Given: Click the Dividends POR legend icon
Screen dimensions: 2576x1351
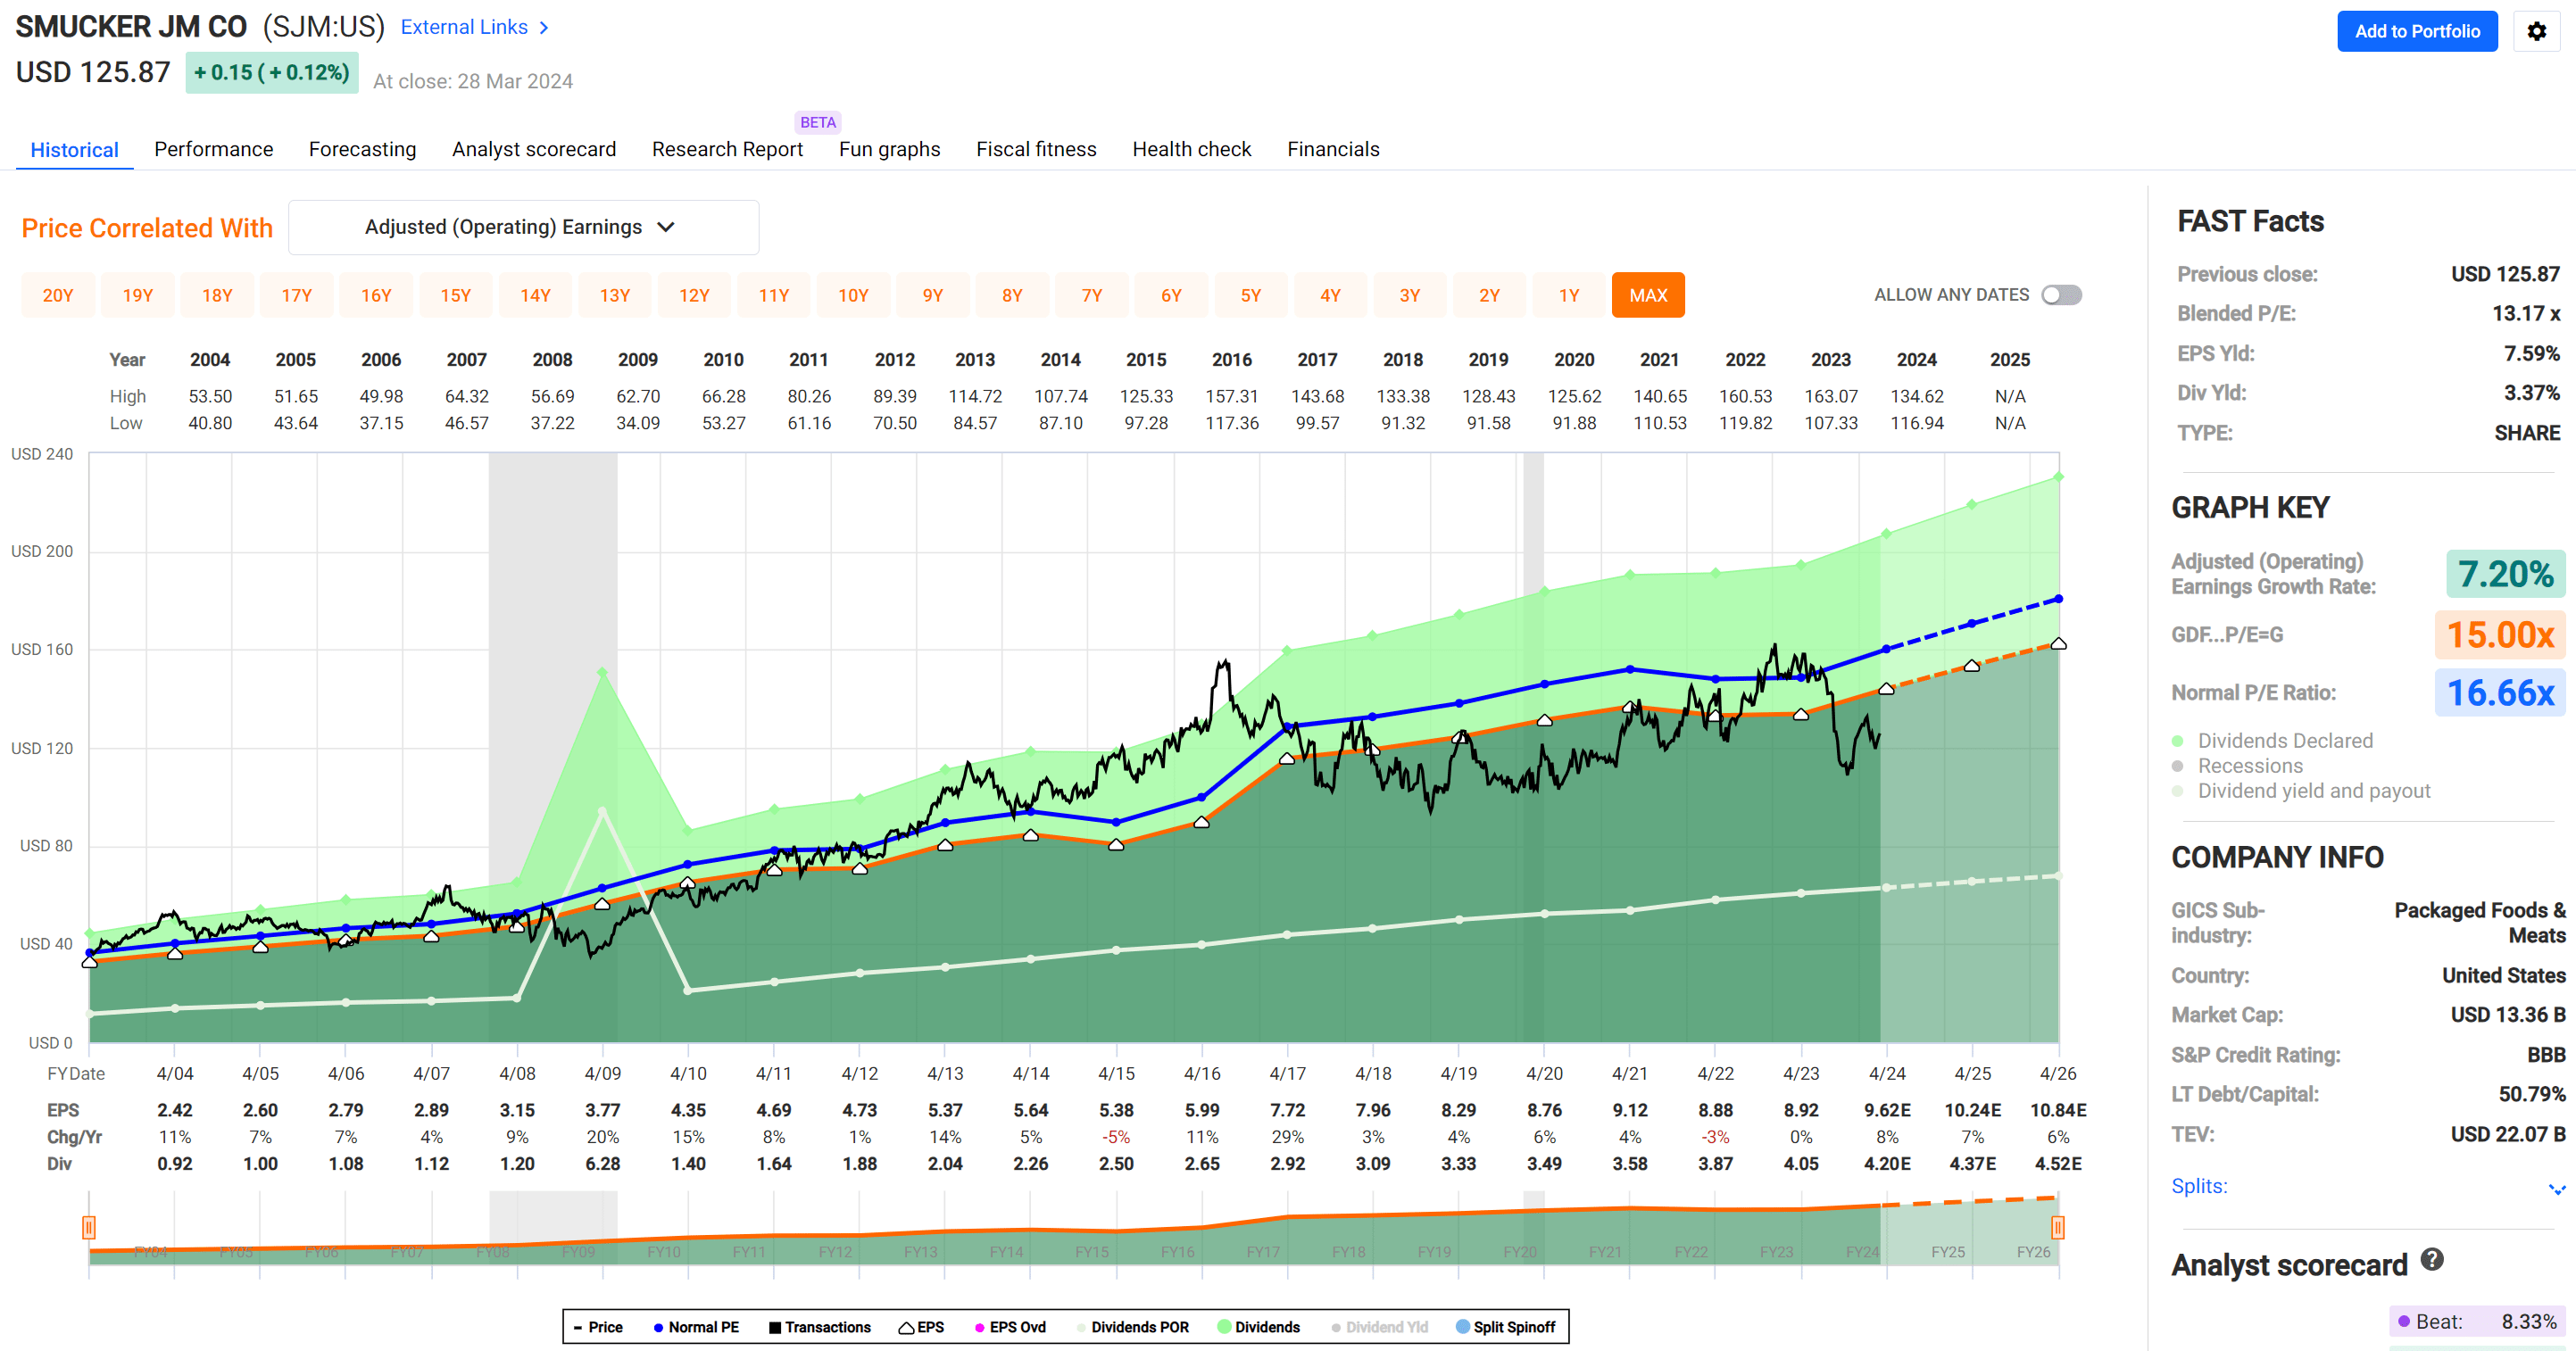Looking at the screenshot, I should coord(1080,1327).
